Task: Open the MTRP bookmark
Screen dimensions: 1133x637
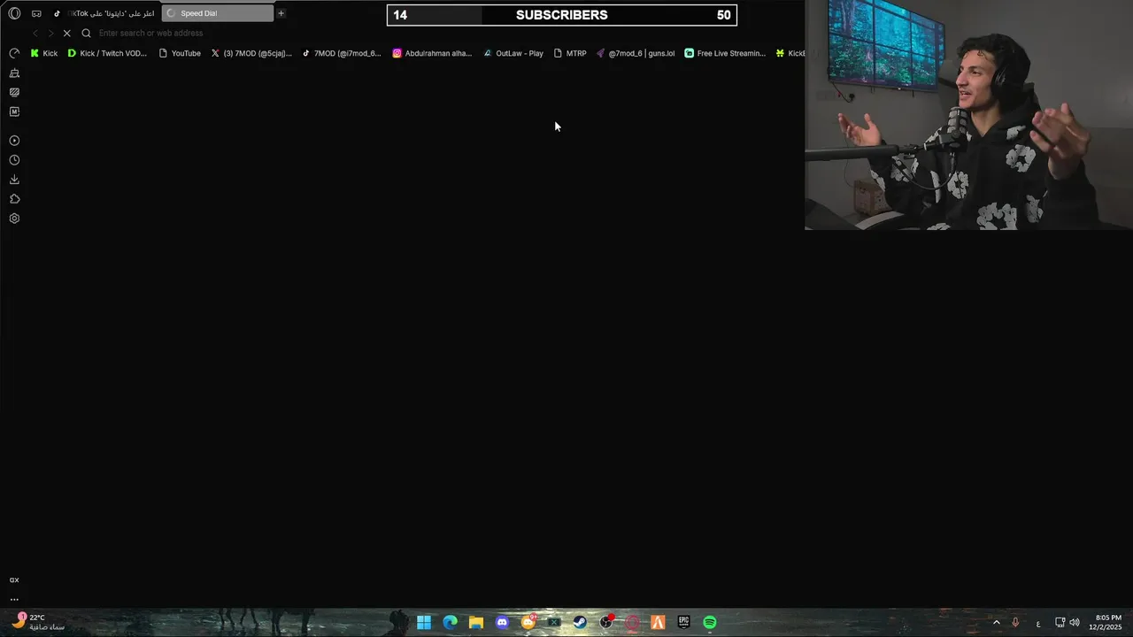Action: 570,53
